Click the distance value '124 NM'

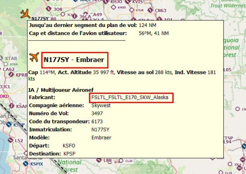pyautogui.click(x=148, y=25)
